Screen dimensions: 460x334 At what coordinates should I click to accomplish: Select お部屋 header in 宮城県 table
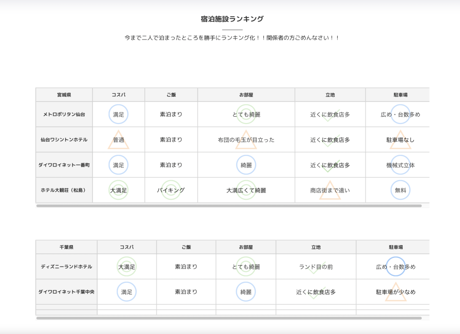246,95
